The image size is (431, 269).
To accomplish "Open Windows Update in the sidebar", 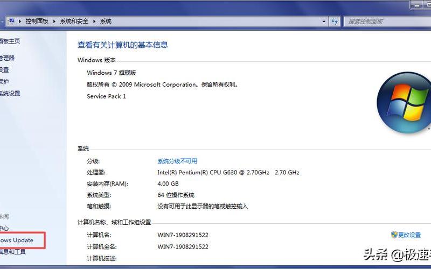I will 17,240.
